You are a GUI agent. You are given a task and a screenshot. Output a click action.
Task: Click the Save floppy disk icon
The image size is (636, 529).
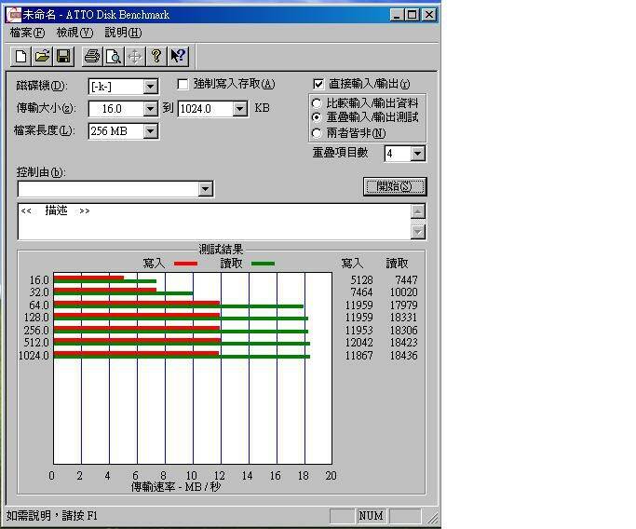63,57
